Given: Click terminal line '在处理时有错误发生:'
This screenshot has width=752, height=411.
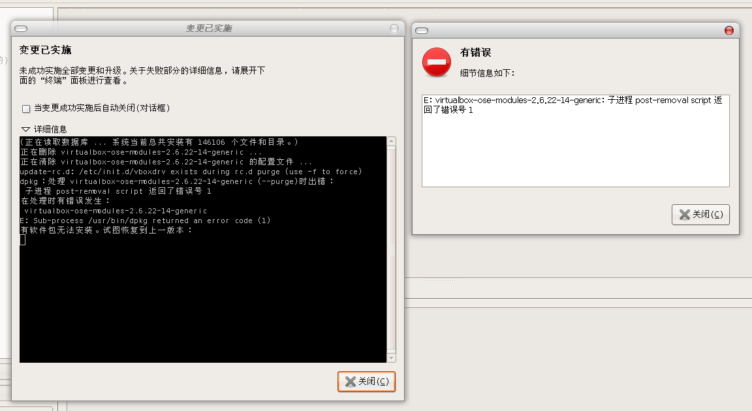Looking at the screenshot, I should click(x=65, y=201).
